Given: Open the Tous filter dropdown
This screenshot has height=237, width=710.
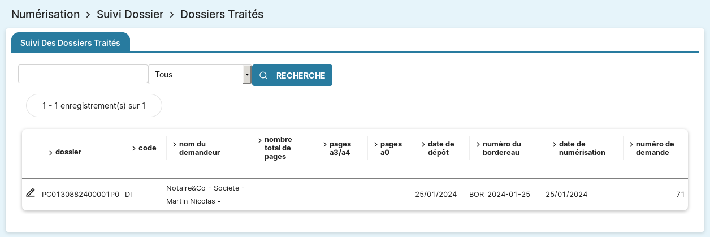Looking at the screenshot, I should pyautogui.click(x=196, y=74).
